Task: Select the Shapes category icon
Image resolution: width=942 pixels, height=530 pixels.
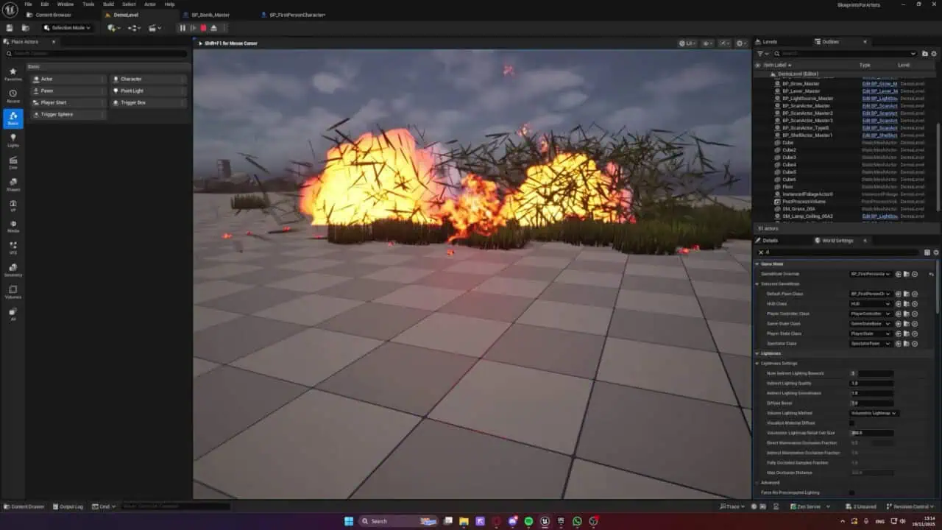Action: (13, 184)
